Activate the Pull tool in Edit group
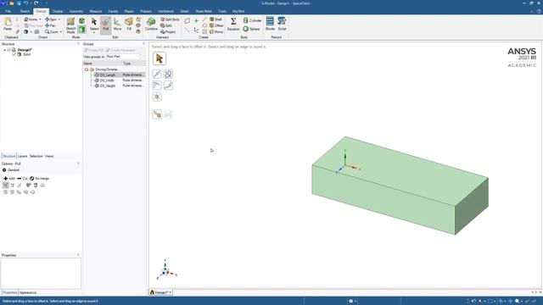This screenshot has height=305, width=543. click(x=105, y=25)
